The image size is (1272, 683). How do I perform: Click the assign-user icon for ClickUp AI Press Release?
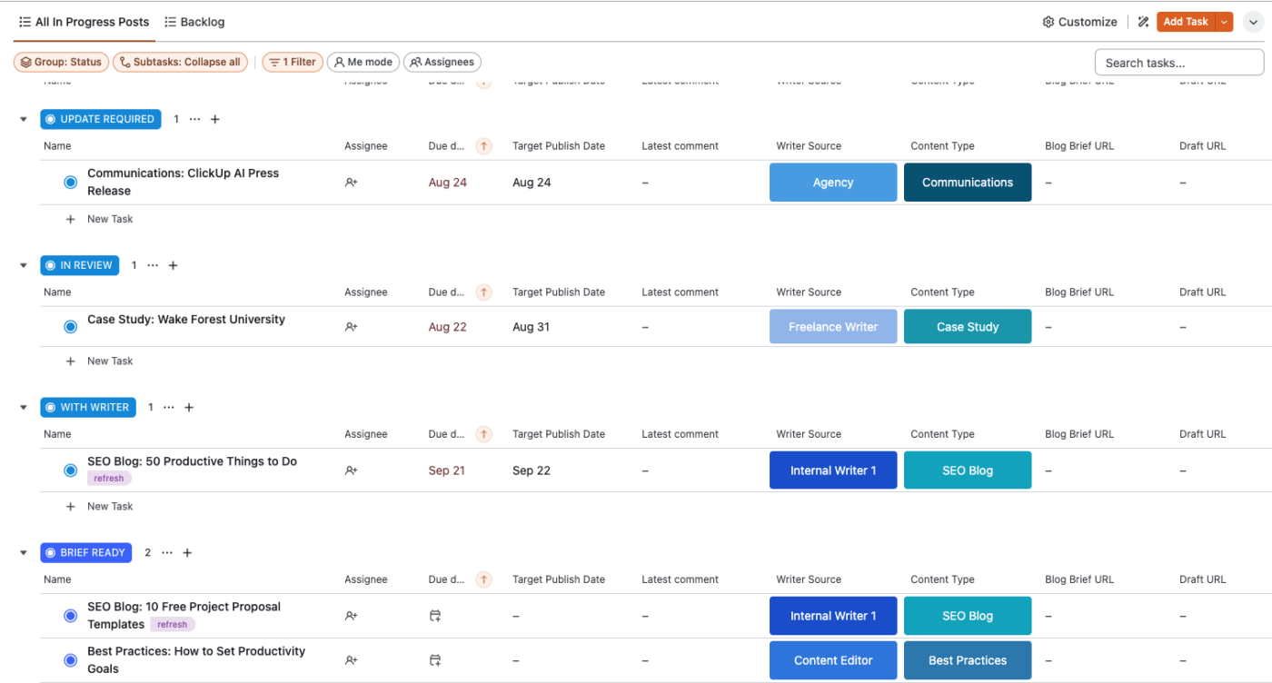pos(352,183)
